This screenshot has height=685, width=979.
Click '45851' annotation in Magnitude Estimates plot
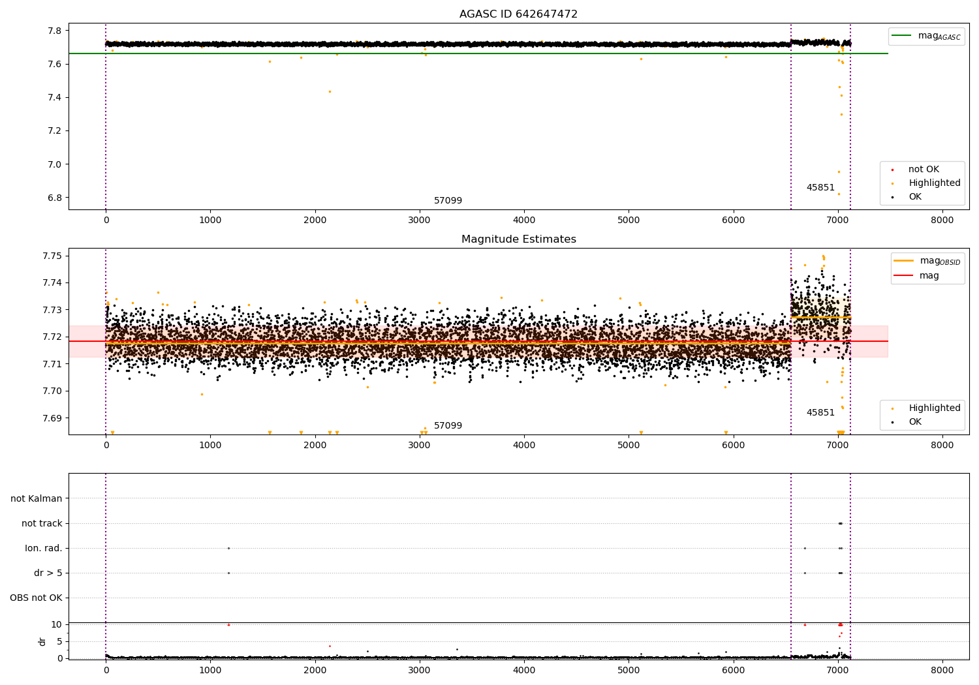click(x=820, y=413)
